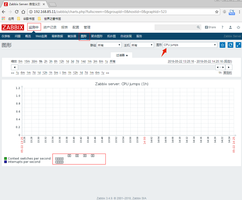Click the ZABBIX logo
The height and width of the screenshot is (200, 242).
pyautogui.click(x=13, y=27)
